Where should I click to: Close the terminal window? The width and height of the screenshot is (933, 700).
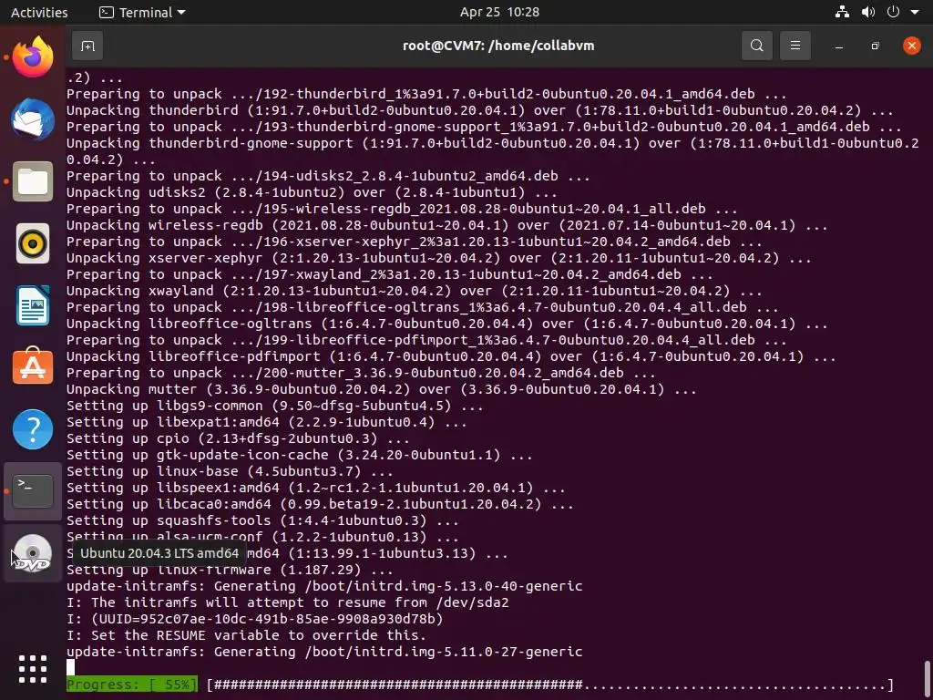pos(911,46)
